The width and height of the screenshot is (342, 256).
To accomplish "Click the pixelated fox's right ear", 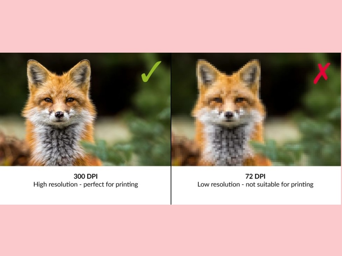I will (250, 73).
